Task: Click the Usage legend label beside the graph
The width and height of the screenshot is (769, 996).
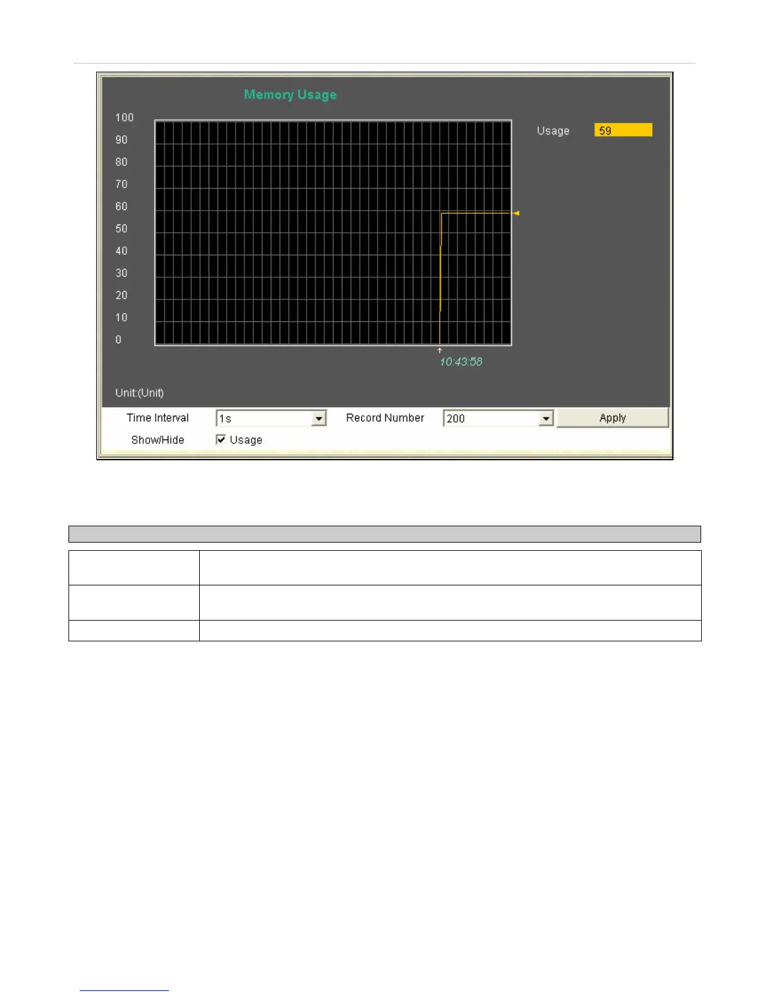Action: (x=553, y=131)
